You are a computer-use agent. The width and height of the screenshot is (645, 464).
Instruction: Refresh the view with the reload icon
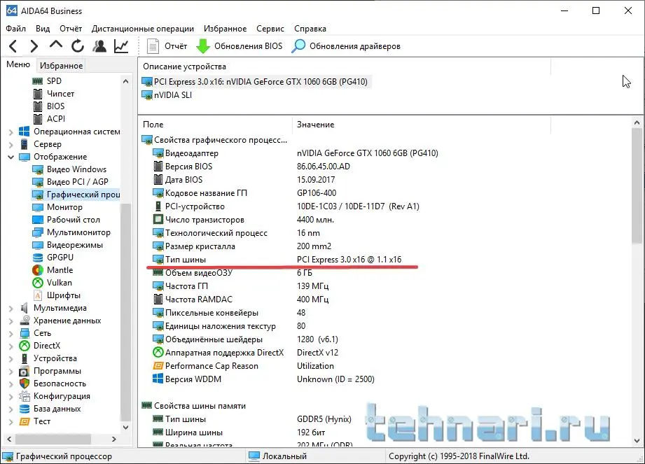pyautogui.click(x=77, y=46)
